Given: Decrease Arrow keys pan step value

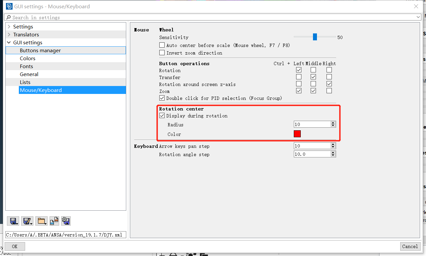Looking at the screenshot, I should tap(333, 147).
